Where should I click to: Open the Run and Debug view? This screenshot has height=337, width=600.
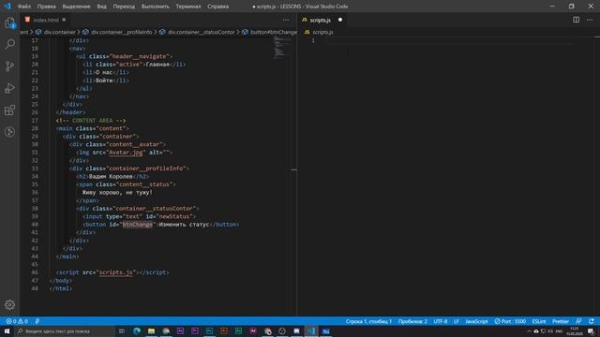coord(10,88)
